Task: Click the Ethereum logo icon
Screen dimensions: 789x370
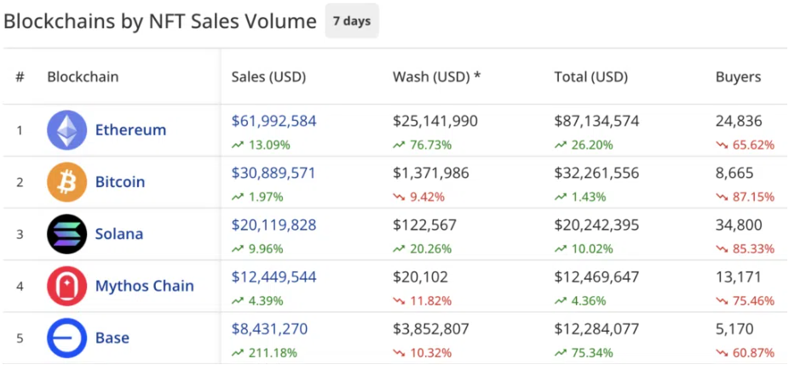Action: click(x=67, y=130)
